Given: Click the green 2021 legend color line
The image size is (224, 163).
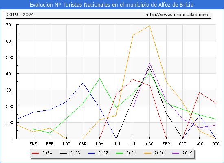Looking at the screenshot, I should point(120,153).
